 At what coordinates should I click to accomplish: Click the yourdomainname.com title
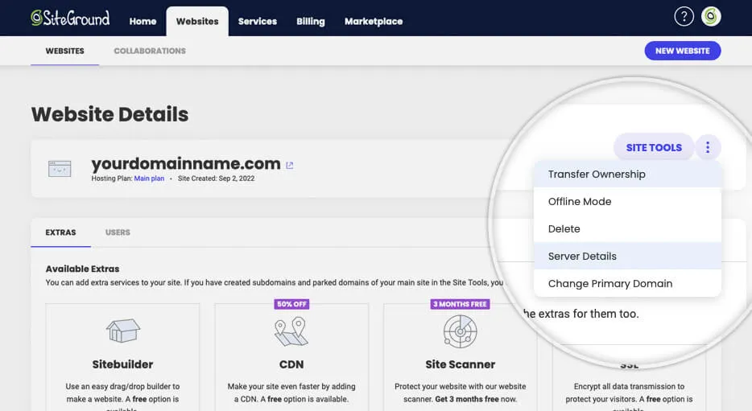pos(186,163)
